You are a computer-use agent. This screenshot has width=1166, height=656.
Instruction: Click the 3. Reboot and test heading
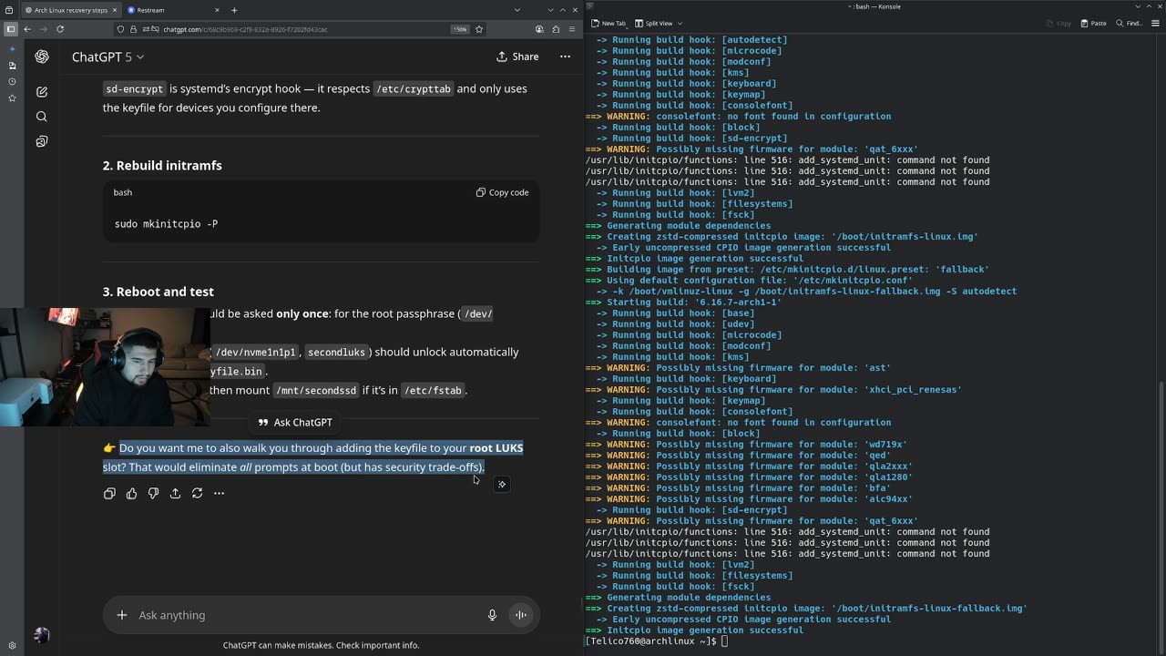[x=159, y=292]
